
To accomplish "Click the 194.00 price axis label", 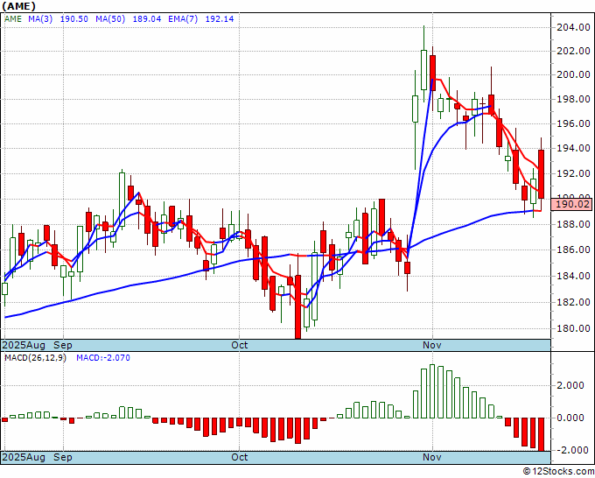I will pyautogui.click(x=573, y=149).
